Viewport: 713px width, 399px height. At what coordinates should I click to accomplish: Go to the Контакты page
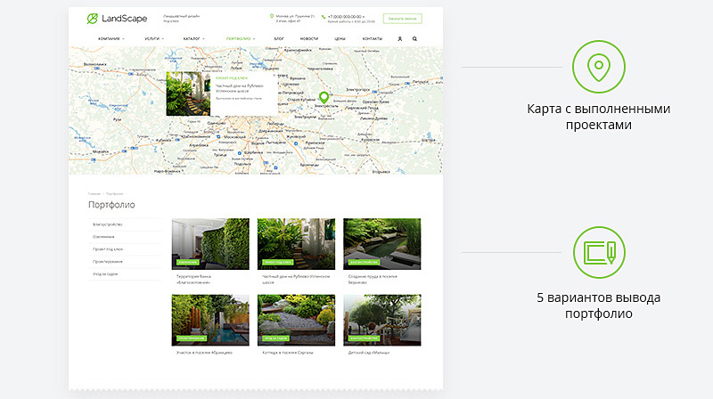pos(373,39)
